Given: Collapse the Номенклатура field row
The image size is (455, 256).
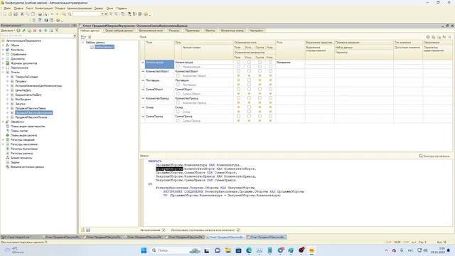Looking at the screenshot, I should (x=143, y=63).
